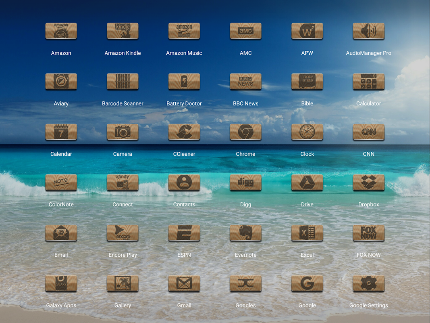Open the Contacts person icon
430x323 pixels.
pyautogui.click(x=184, y=182)
